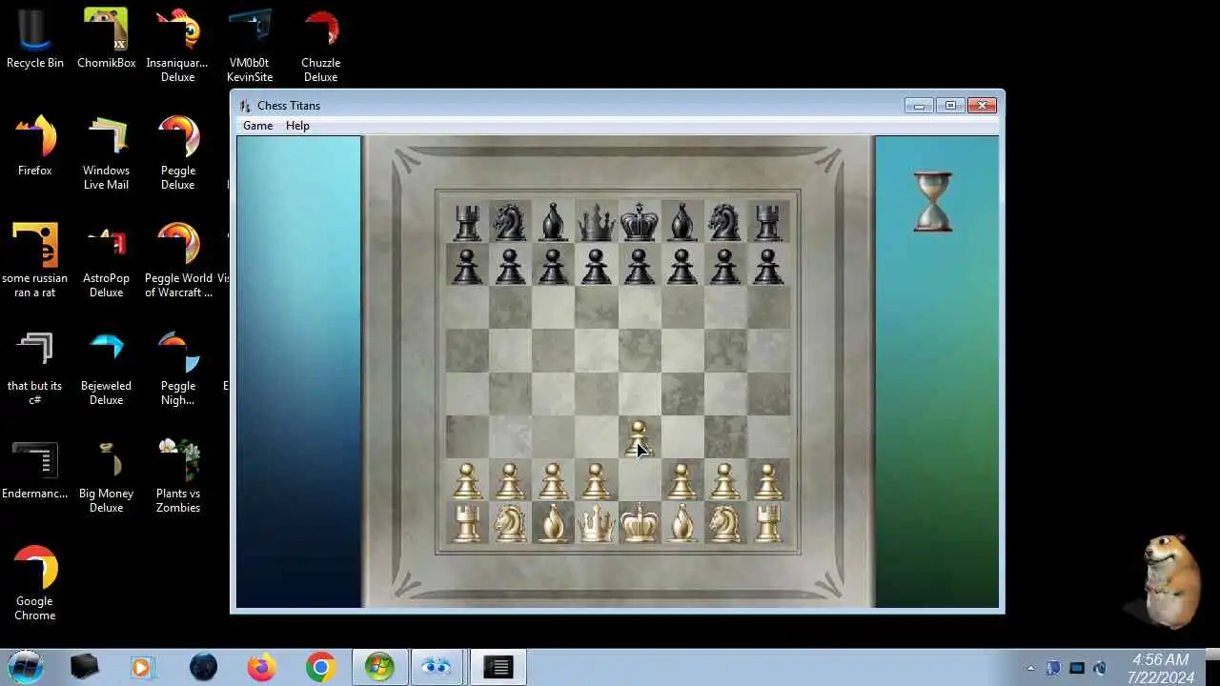Select the black bishop on c8
The image size is (1220, 686).
tap(553, 223)
